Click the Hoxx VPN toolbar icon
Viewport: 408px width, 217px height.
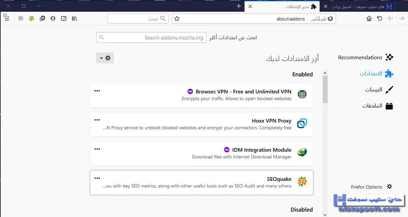(42, 18)
